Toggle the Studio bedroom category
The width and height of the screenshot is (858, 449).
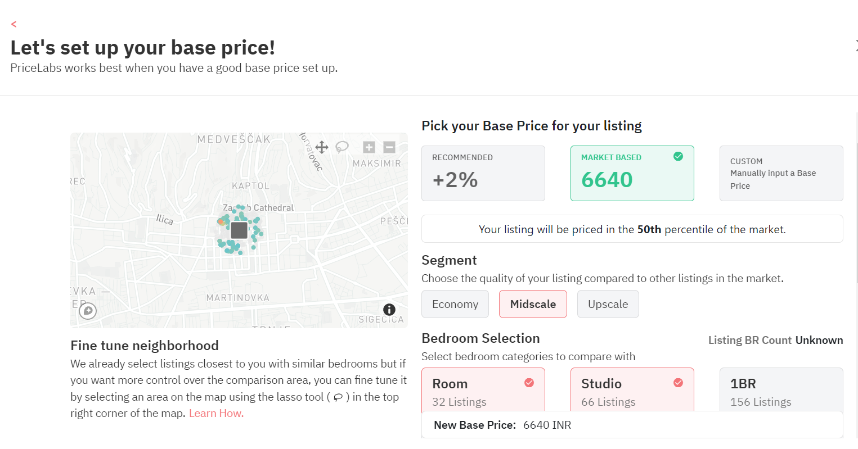click(632, 390)
